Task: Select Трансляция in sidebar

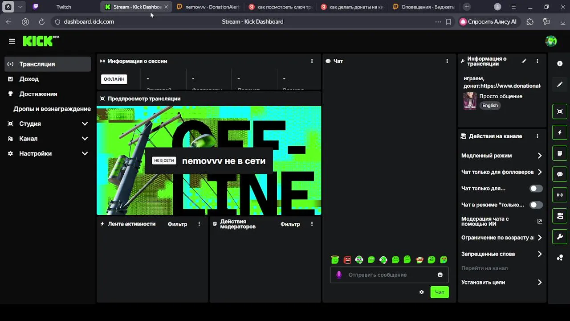Action: click(x=48, y=64)
